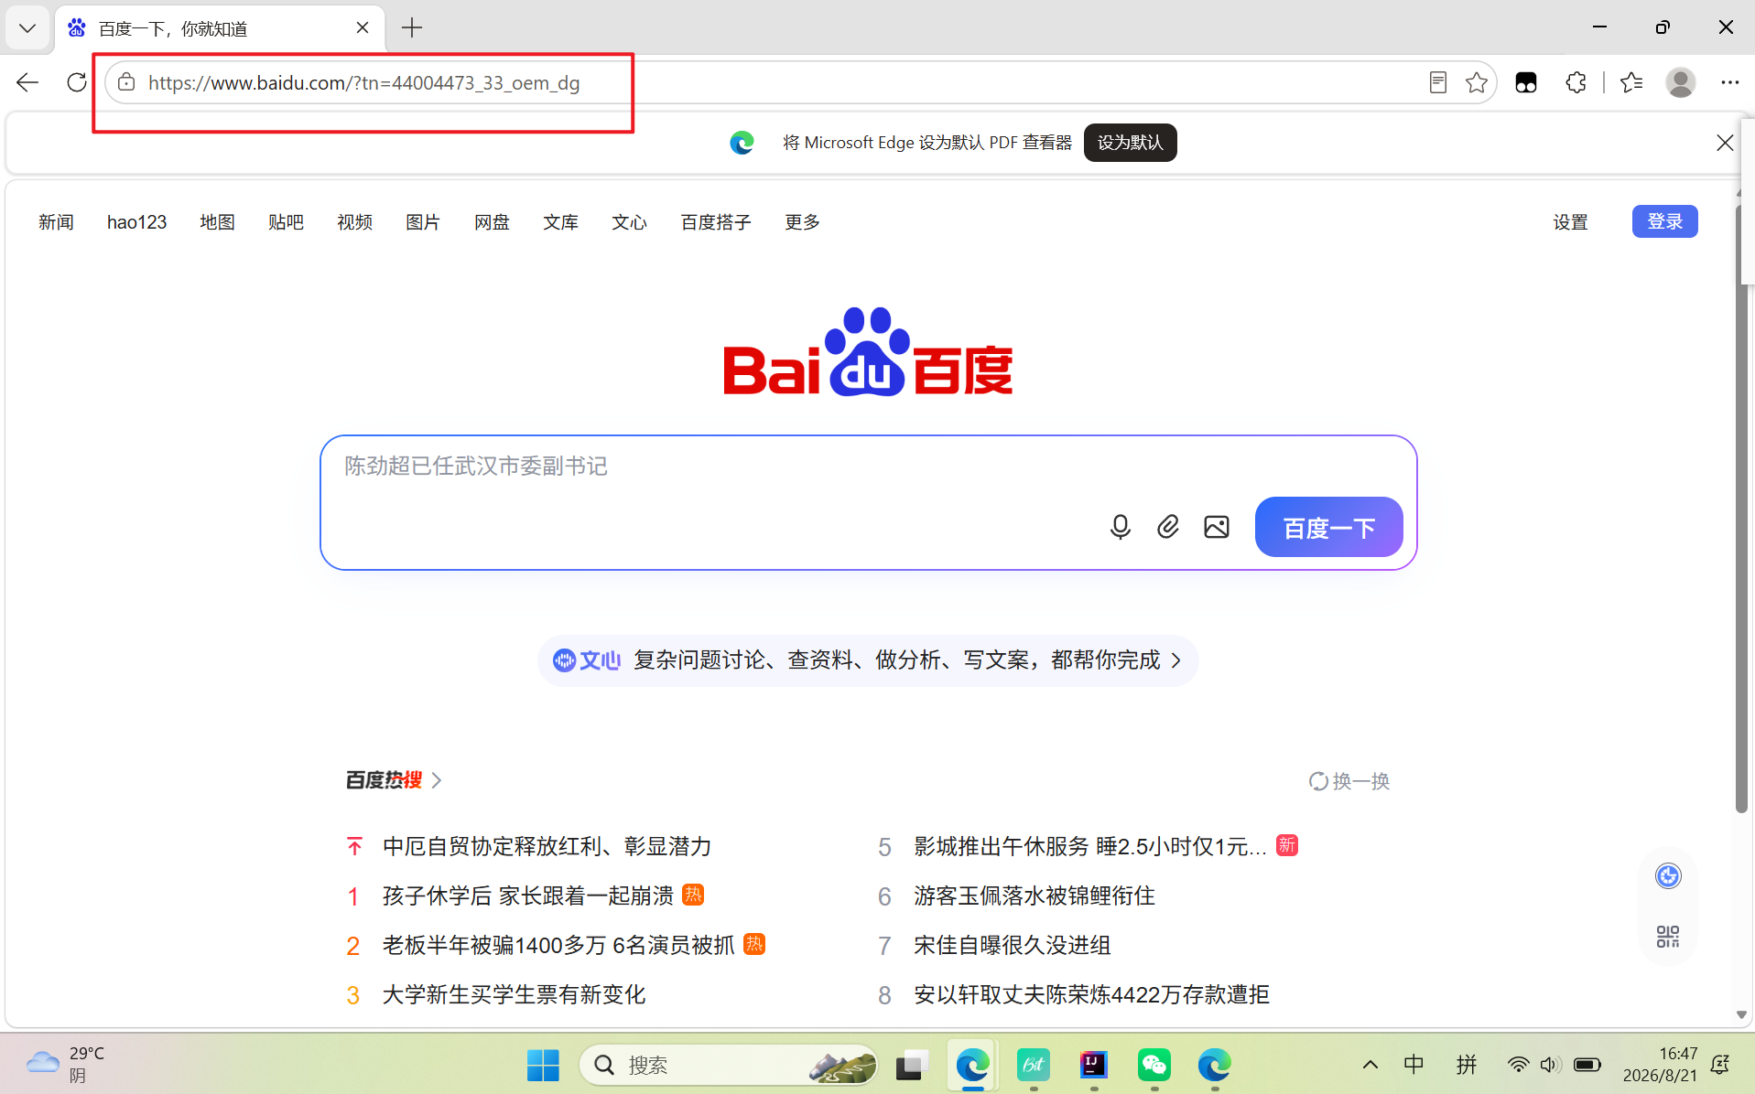Open the notification bell in tray
This screenshot has width=1755, height=1094.
coord(1720,1065)
